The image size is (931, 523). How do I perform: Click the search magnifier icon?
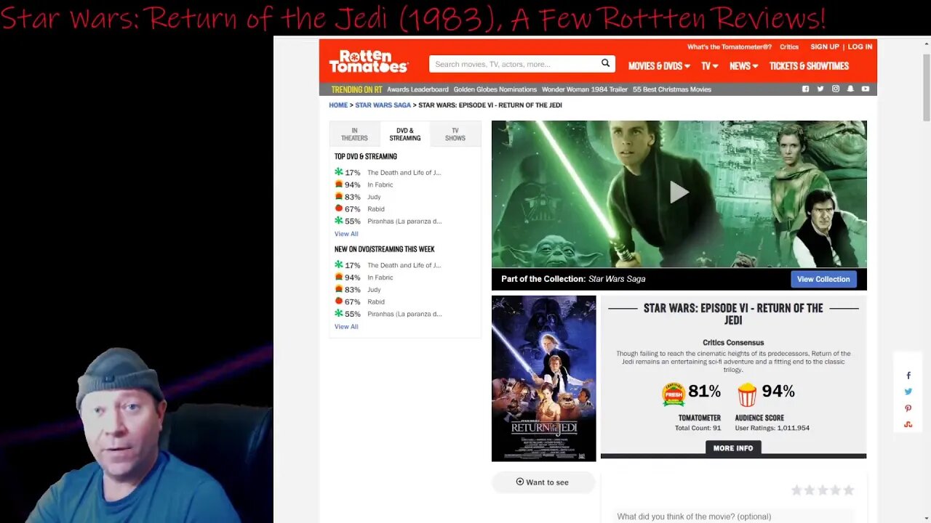coord(605,63)
